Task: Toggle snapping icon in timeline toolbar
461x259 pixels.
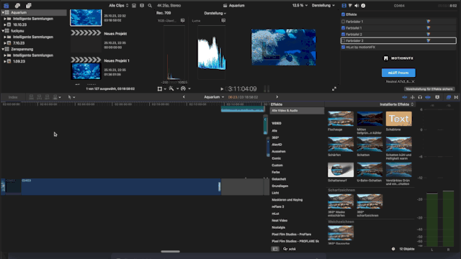Action: click(x=428, y=97)
